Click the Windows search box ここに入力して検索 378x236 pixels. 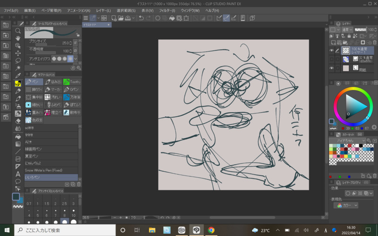(65, 230)
